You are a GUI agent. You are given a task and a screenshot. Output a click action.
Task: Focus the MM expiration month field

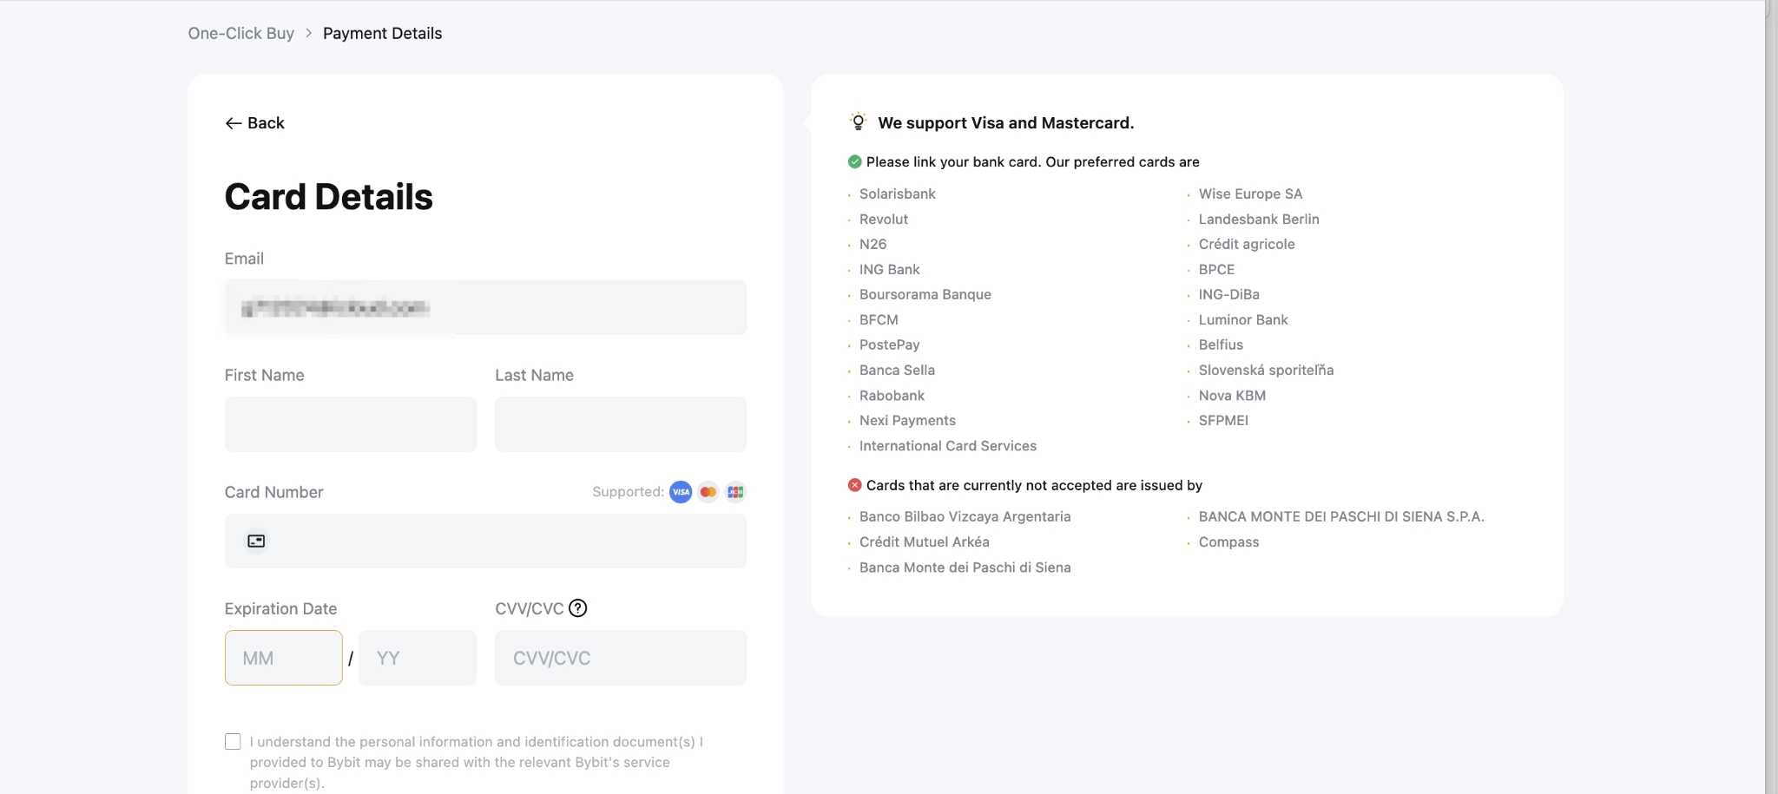tap(284, 658)
